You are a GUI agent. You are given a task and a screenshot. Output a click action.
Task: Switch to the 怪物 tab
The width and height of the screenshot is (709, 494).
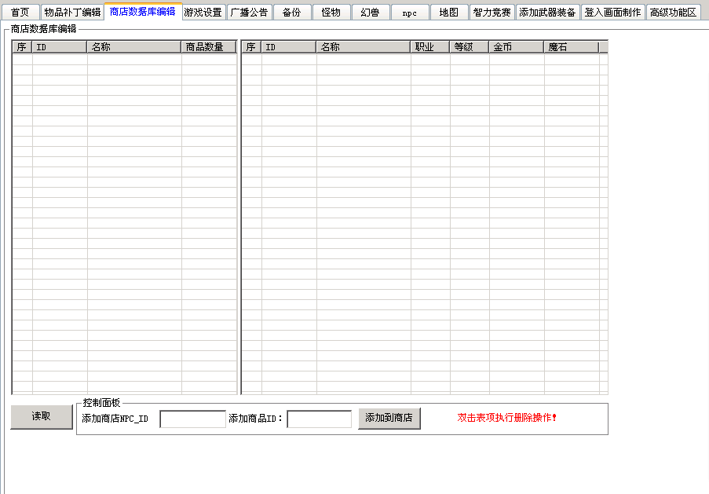[331, 13]
